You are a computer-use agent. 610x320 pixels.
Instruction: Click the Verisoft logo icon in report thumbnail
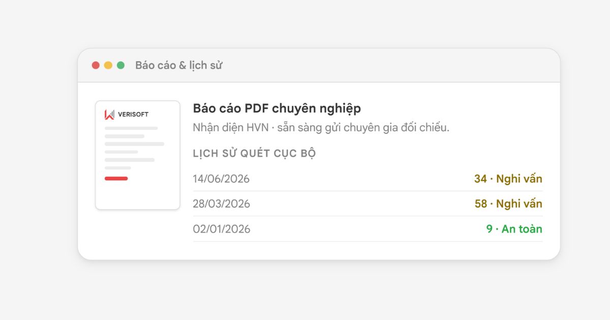[x=109, y=114]
